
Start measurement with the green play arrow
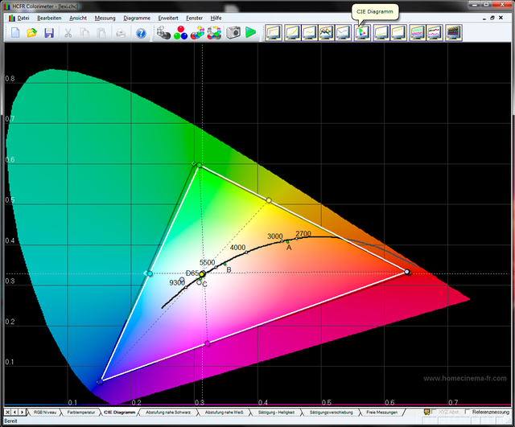click(251, 33)
